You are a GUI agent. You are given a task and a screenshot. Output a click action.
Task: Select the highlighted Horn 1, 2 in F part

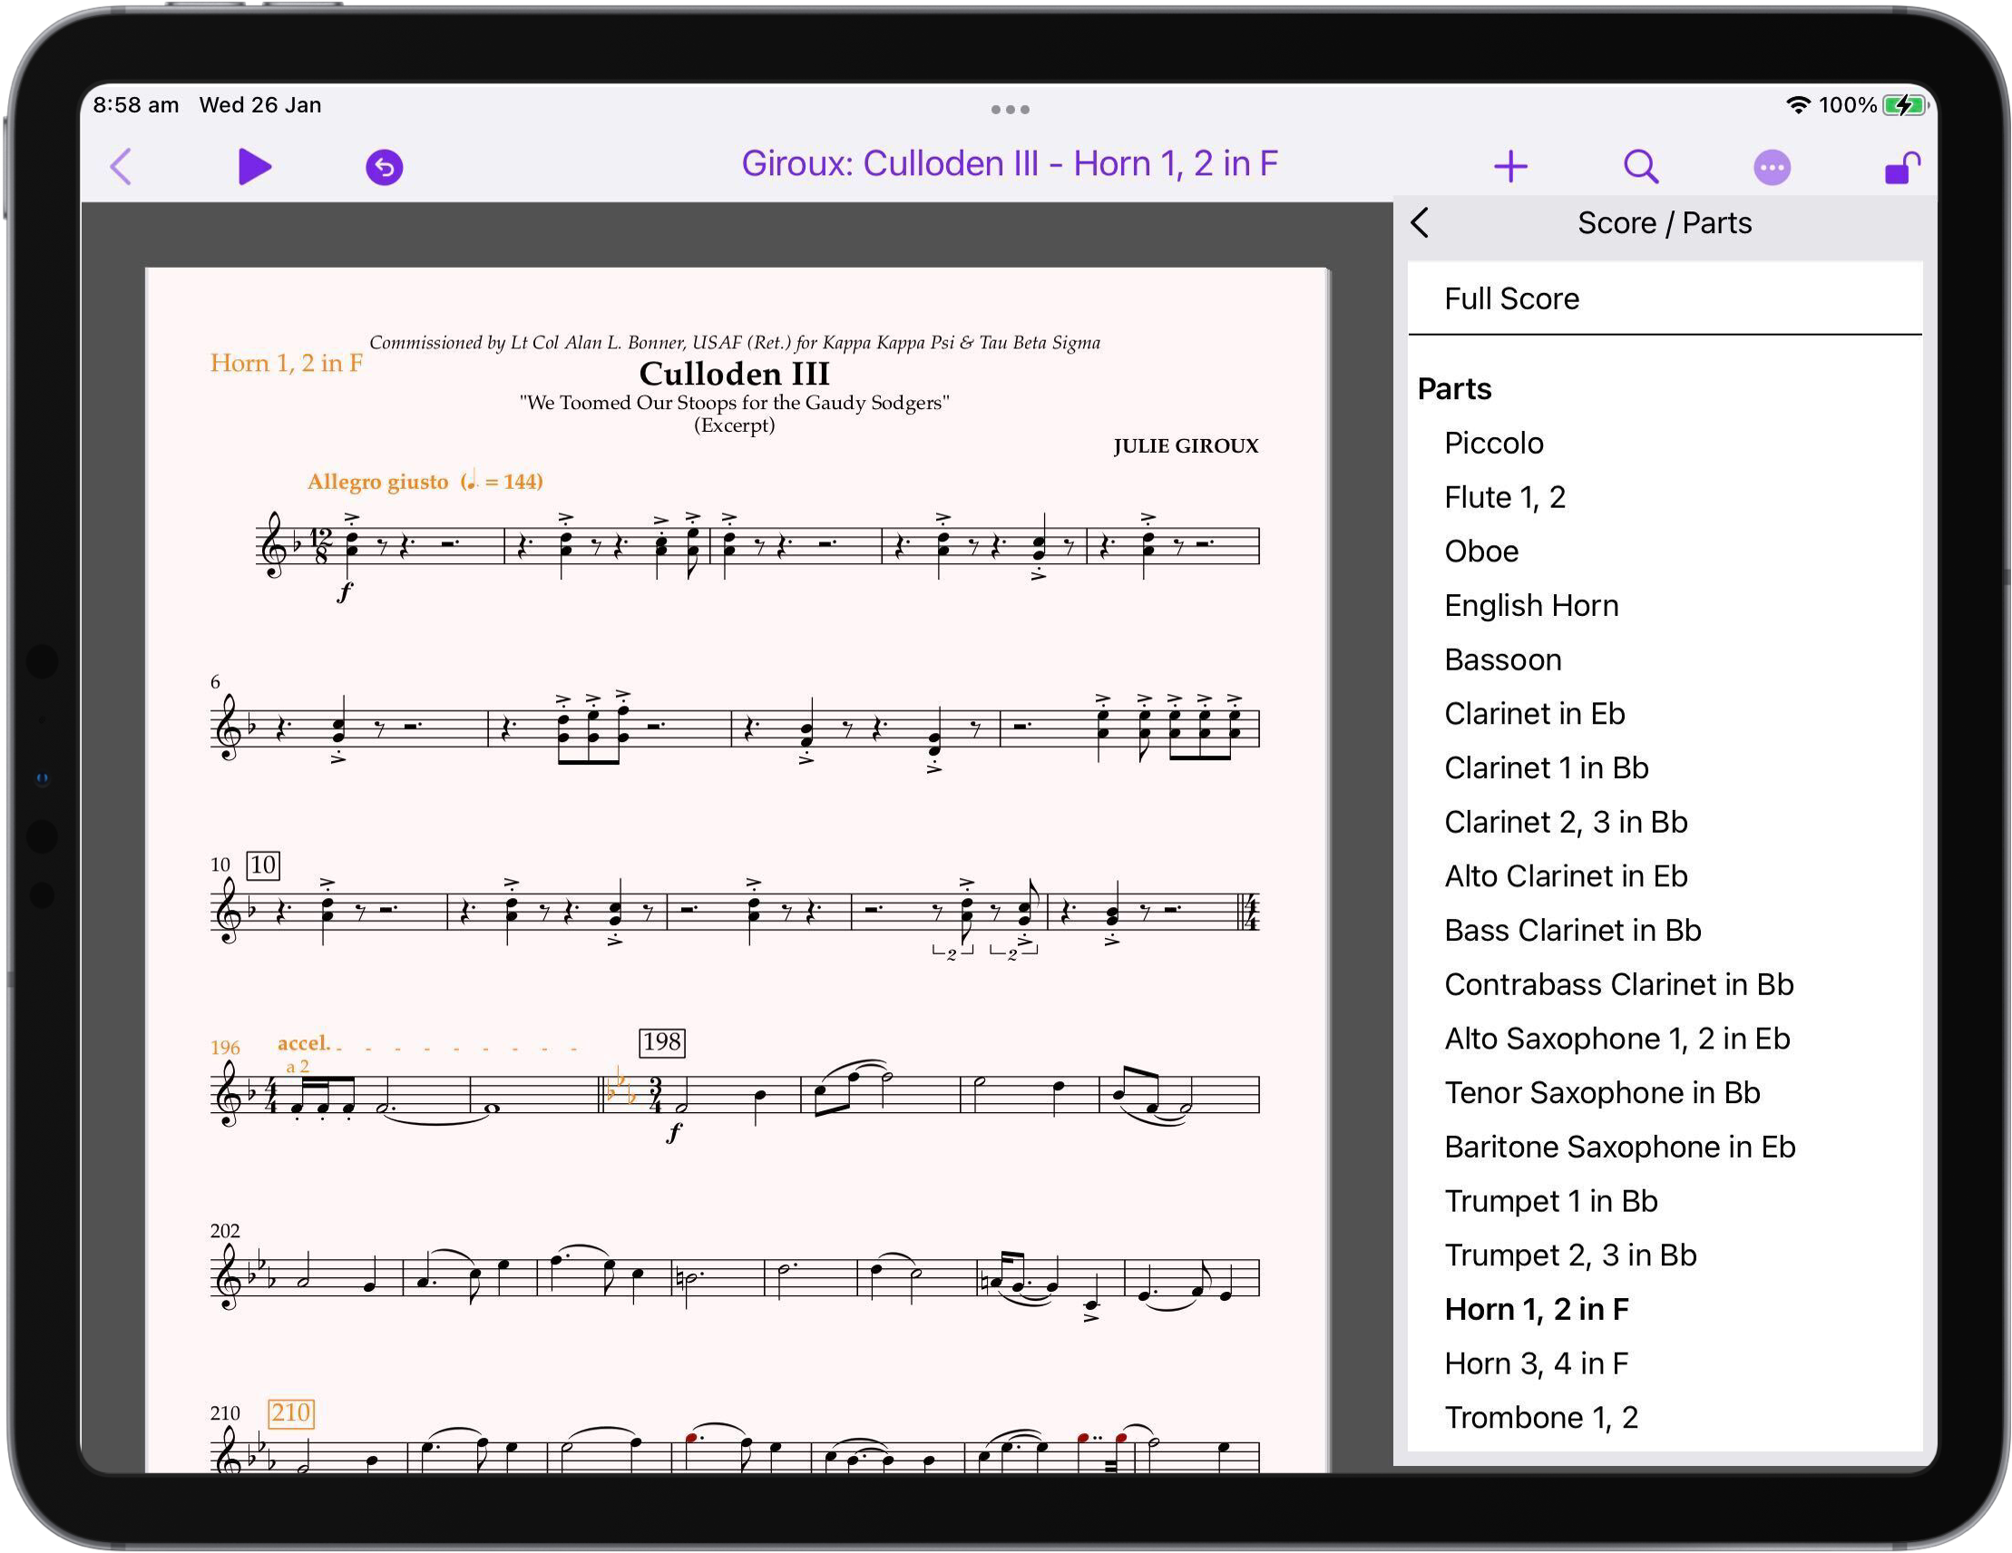coord(1664,1310)
